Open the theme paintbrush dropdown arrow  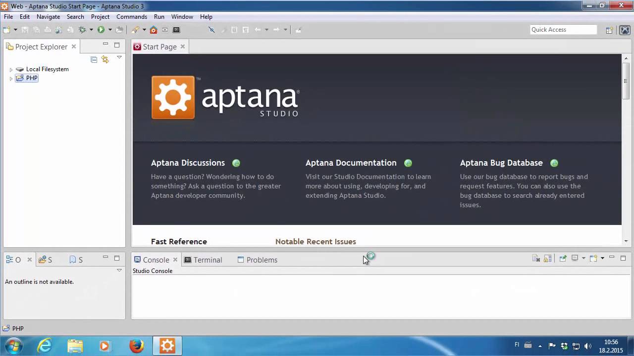coord(144,30)
